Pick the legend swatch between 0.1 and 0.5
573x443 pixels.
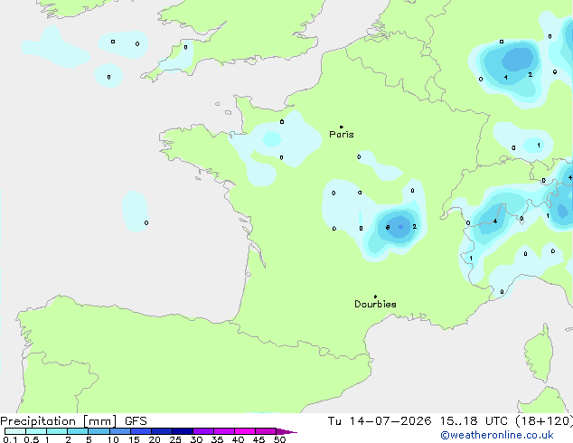tap(15, 431)
